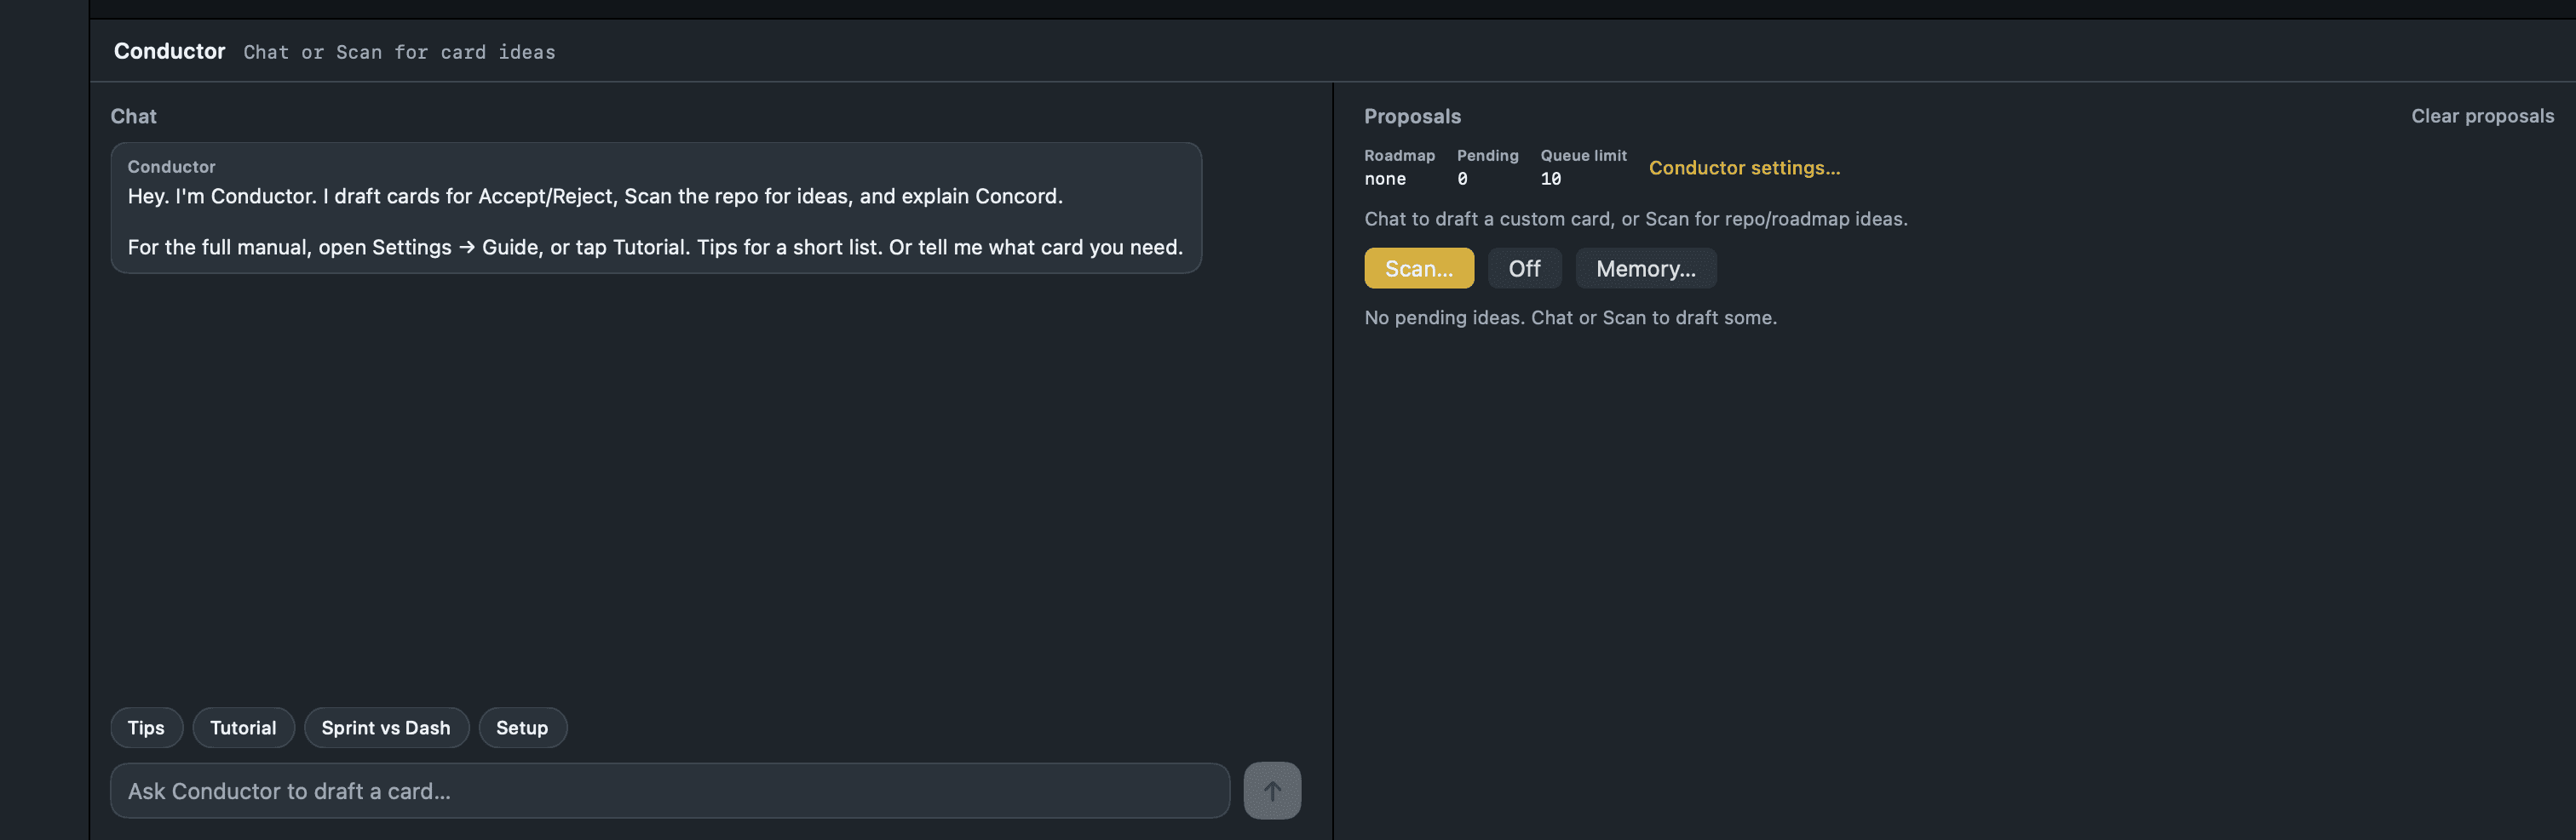This screenshot has width=2576, height=840.
Task: Click the Chat or Scan subtitle text
Action: (399, 52)
